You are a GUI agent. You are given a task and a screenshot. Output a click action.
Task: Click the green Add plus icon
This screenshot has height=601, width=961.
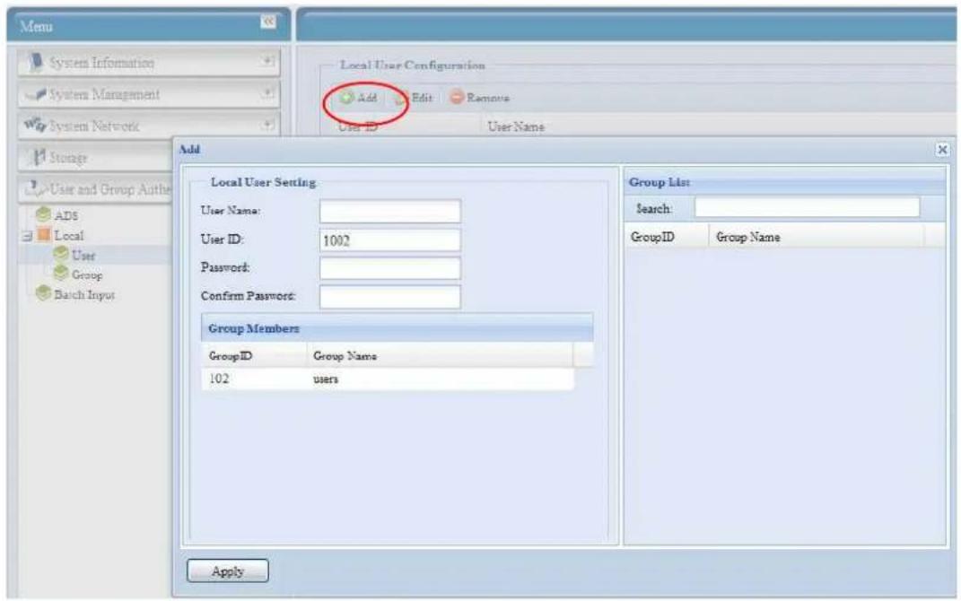click(347, 98)
